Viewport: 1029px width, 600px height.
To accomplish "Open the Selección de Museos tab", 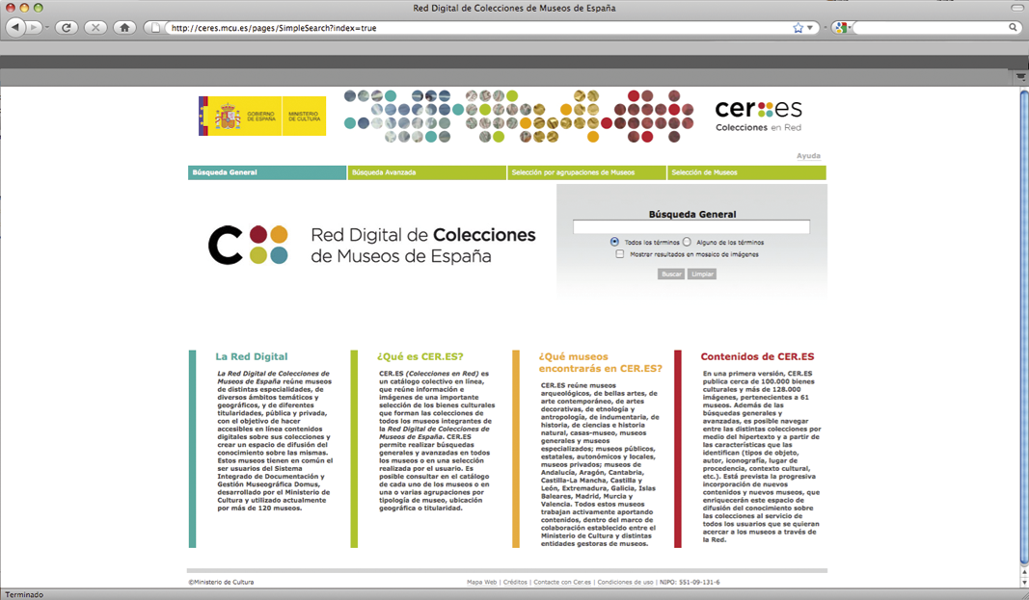I will pos(745,172).
